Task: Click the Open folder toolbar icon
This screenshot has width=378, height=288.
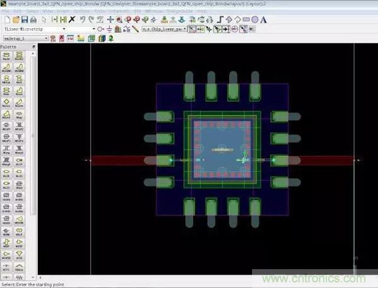Action: point(14,20)
